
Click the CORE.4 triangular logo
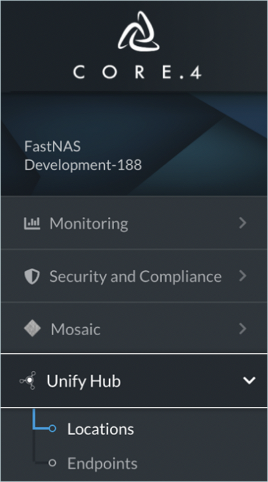point(138,31)
